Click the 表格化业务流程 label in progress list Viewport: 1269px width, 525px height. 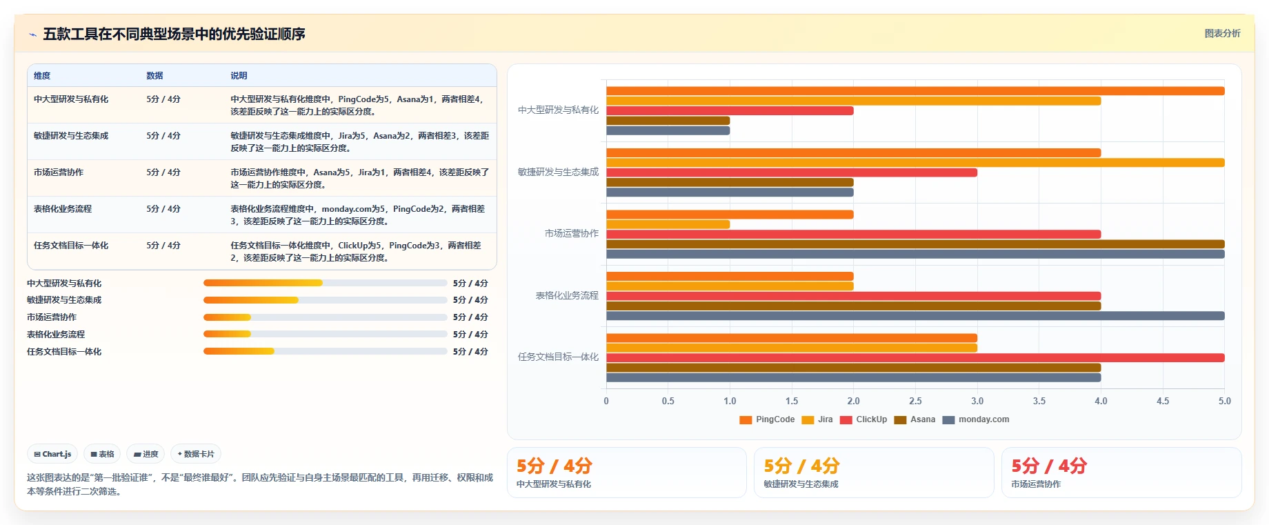56,335
